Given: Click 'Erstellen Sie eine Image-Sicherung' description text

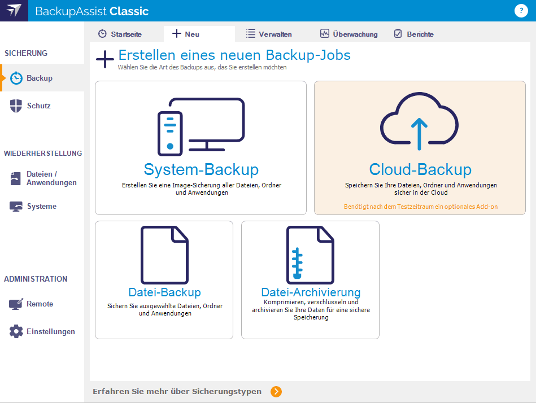Looking at the screenshot, I should click(202, 189).
